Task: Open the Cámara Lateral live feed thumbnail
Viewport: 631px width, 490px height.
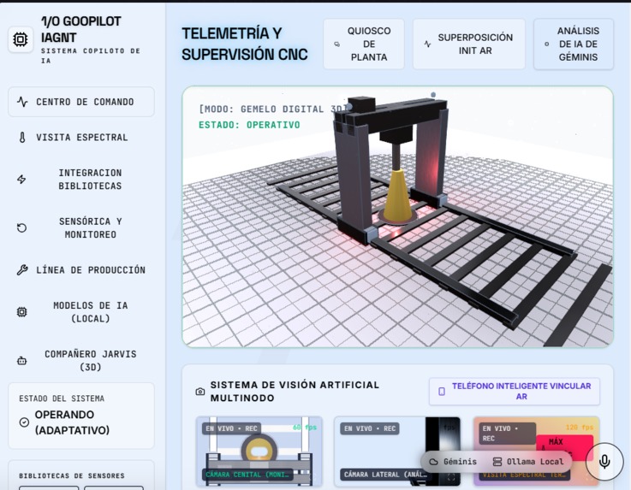Action: pos(397,452)
